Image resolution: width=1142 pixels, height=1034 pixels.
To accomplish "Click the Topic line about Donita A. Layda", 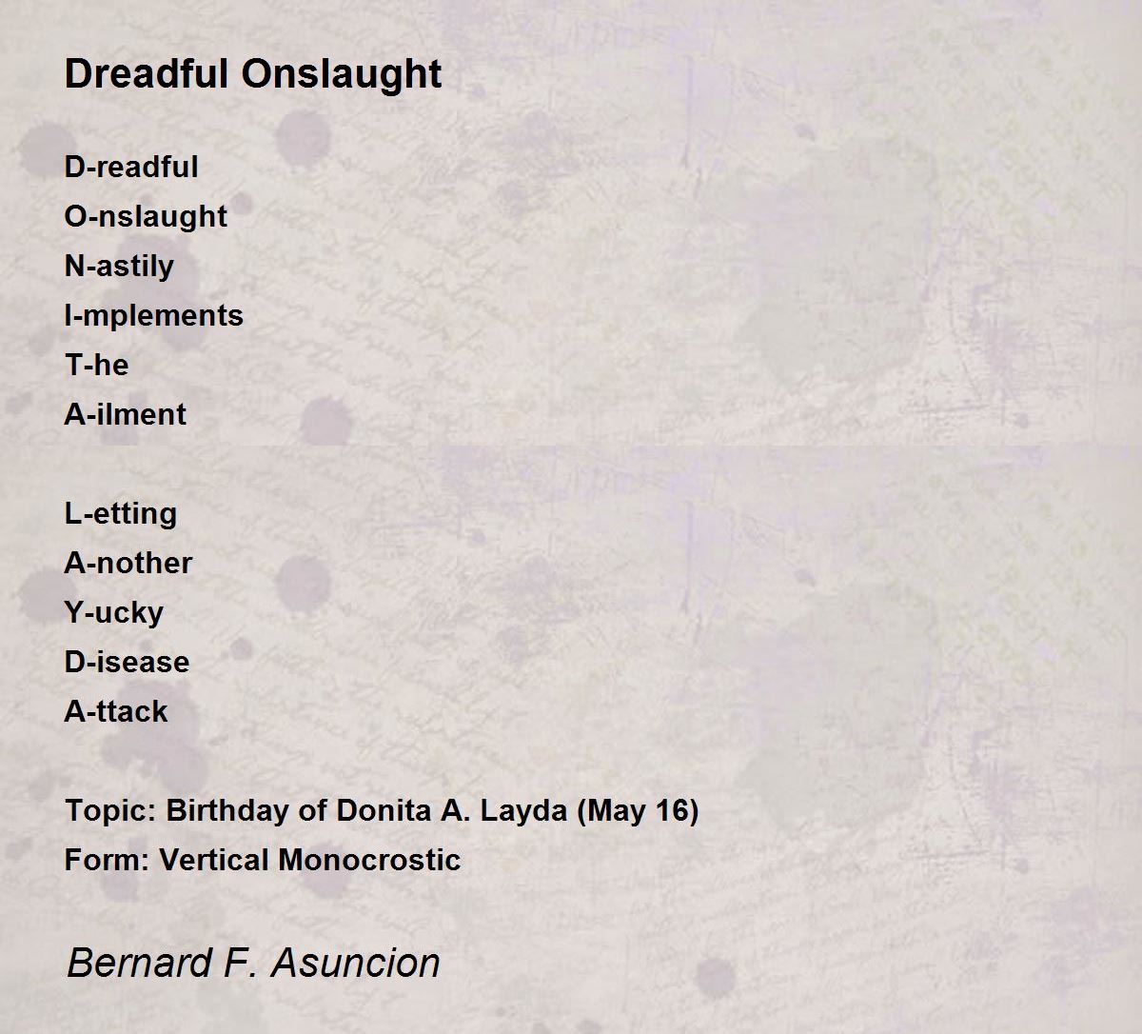I will pyautogui.click(x=382, y=811).
